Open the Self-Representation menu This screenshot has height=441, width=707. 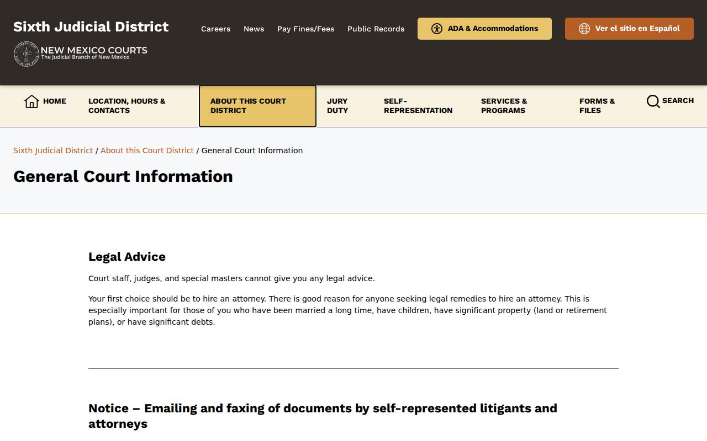[x=418, y=106]
